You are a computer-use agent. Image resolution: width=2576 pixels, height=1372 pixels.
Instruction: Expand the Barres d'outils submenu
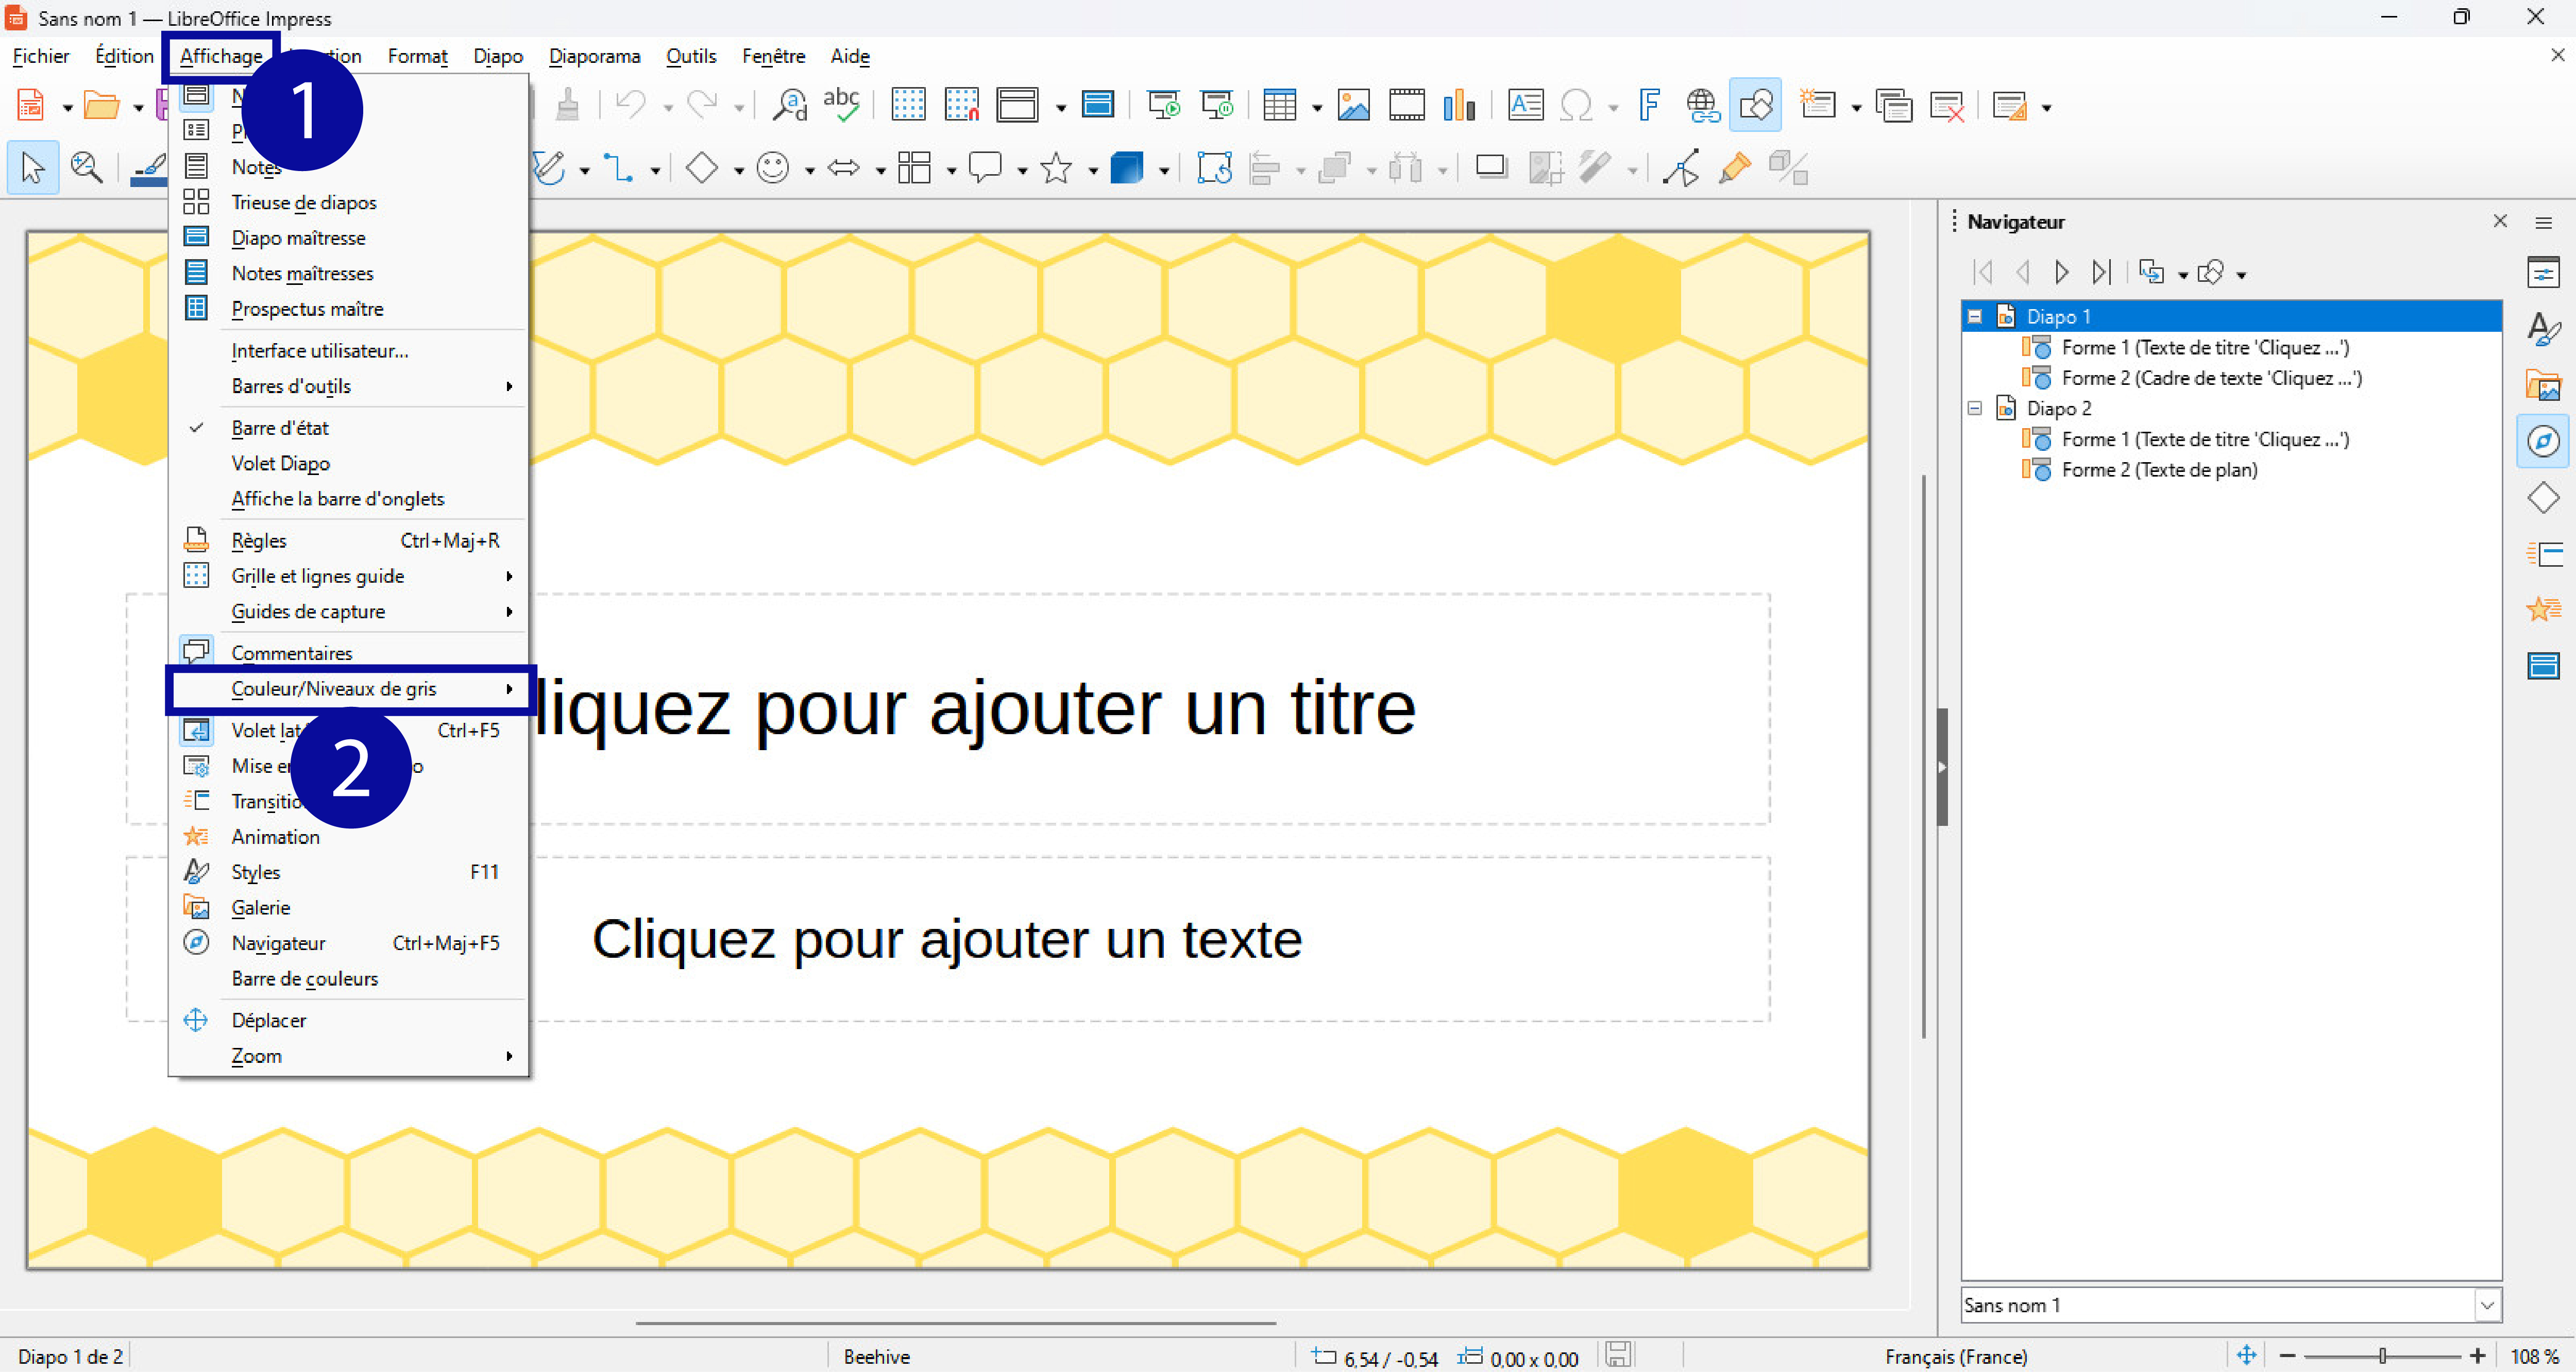coord(291,386)
